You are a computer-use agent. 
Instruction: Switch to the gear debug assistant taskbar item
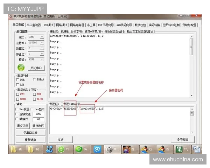112,149
